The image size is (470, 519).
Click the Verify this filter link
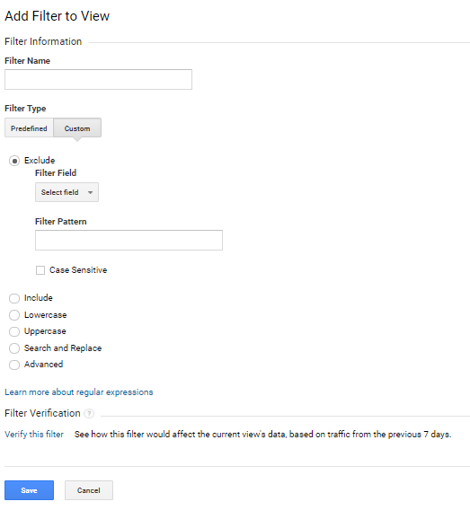(34, 435)
